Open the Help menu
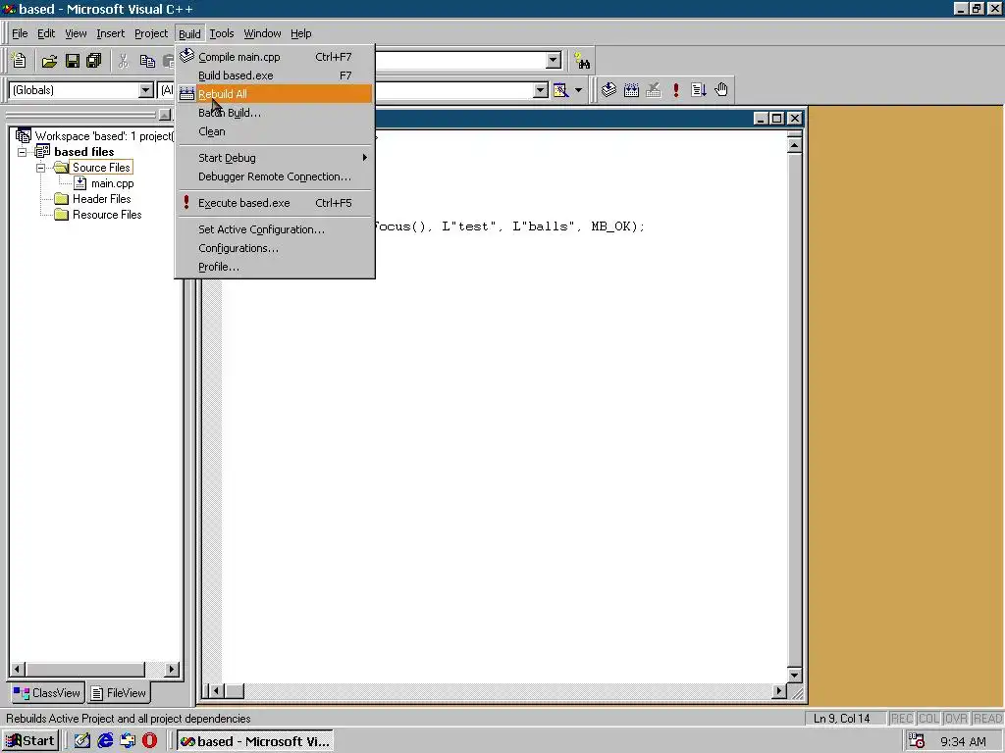Screen dimensions: 1005x753 coord(300,33)
